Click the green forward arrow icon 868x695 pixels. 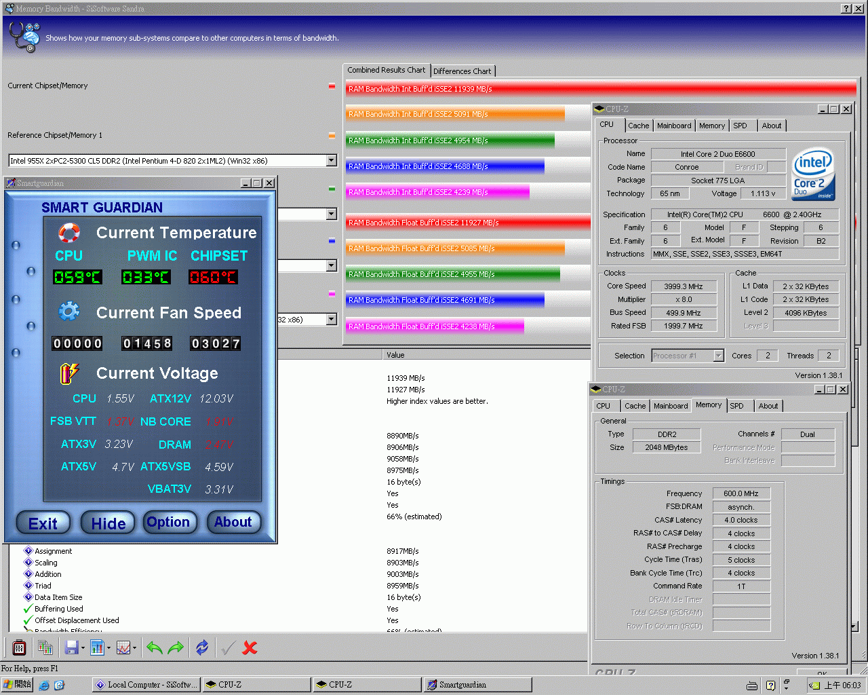pos(176,647)
